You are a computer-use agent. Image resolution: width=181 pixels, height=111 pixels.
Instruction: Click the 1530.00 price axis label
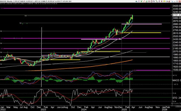coord(177,70)
